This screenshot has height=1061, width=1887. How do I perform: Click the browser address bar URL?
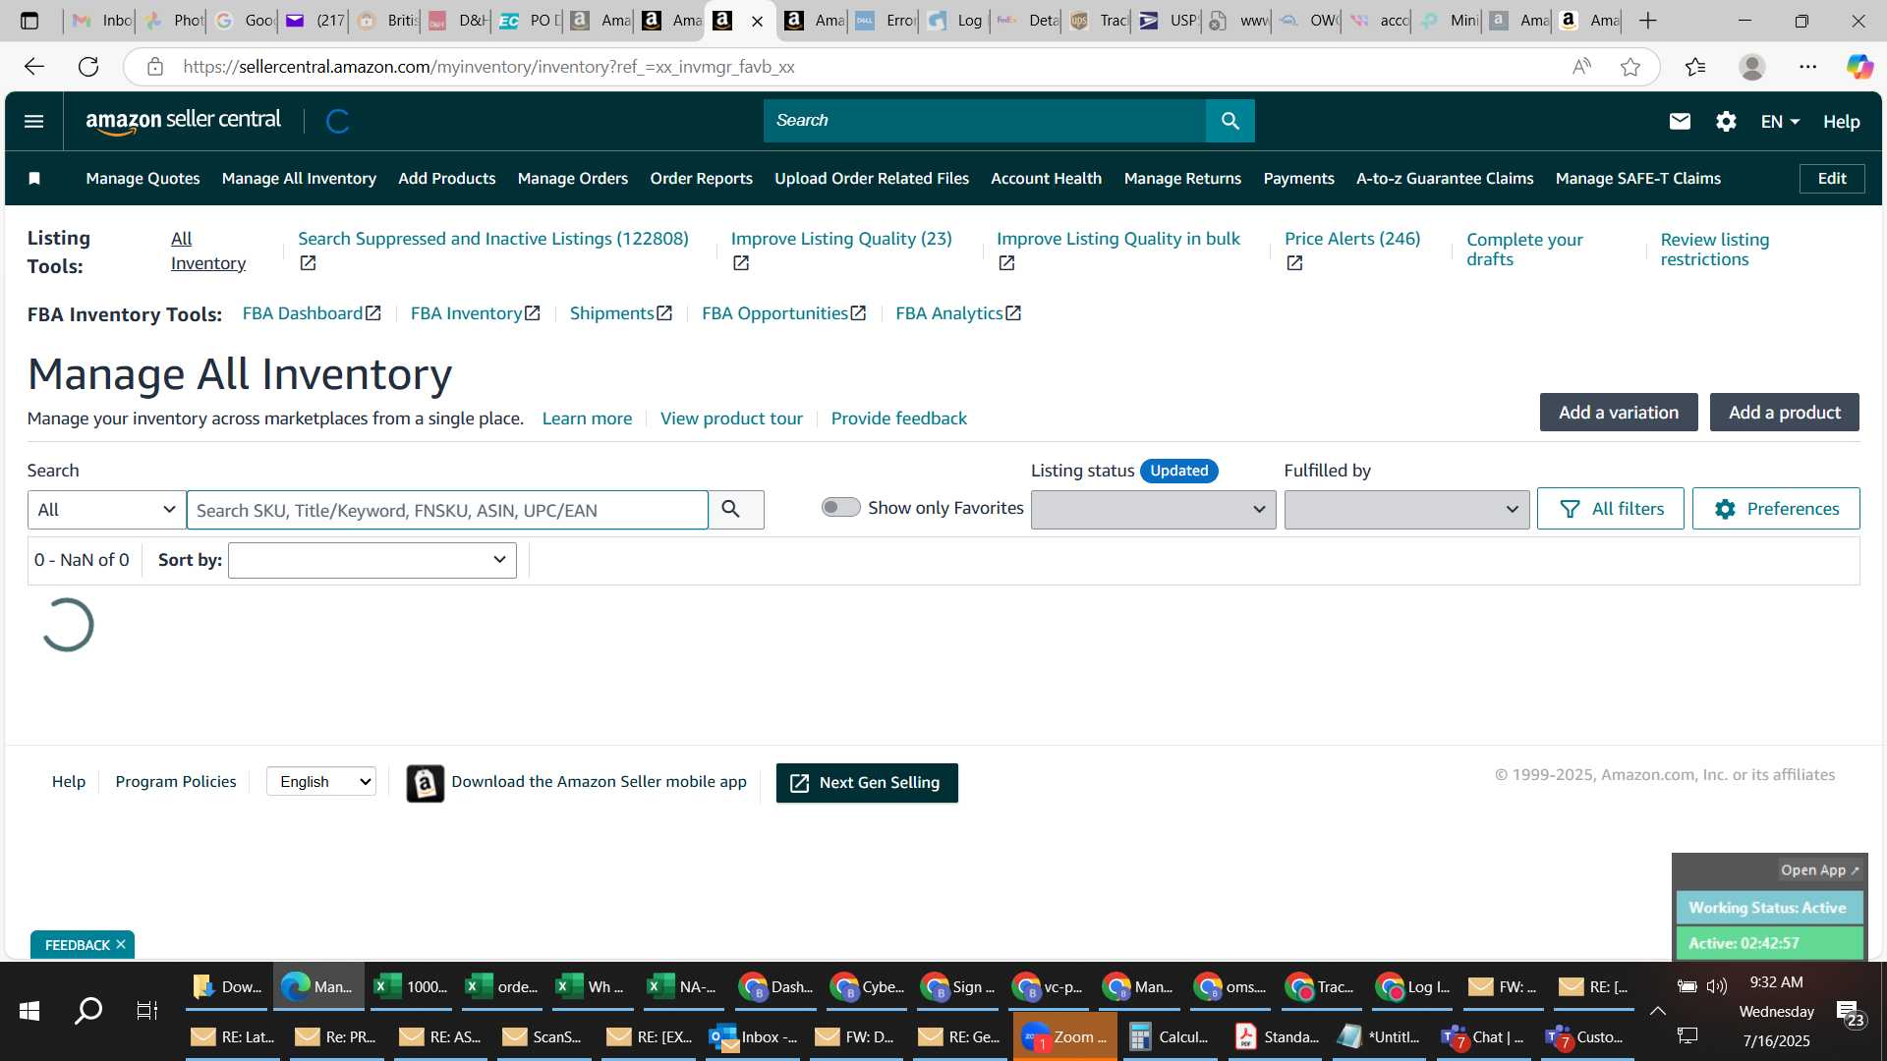pos(488,66)
